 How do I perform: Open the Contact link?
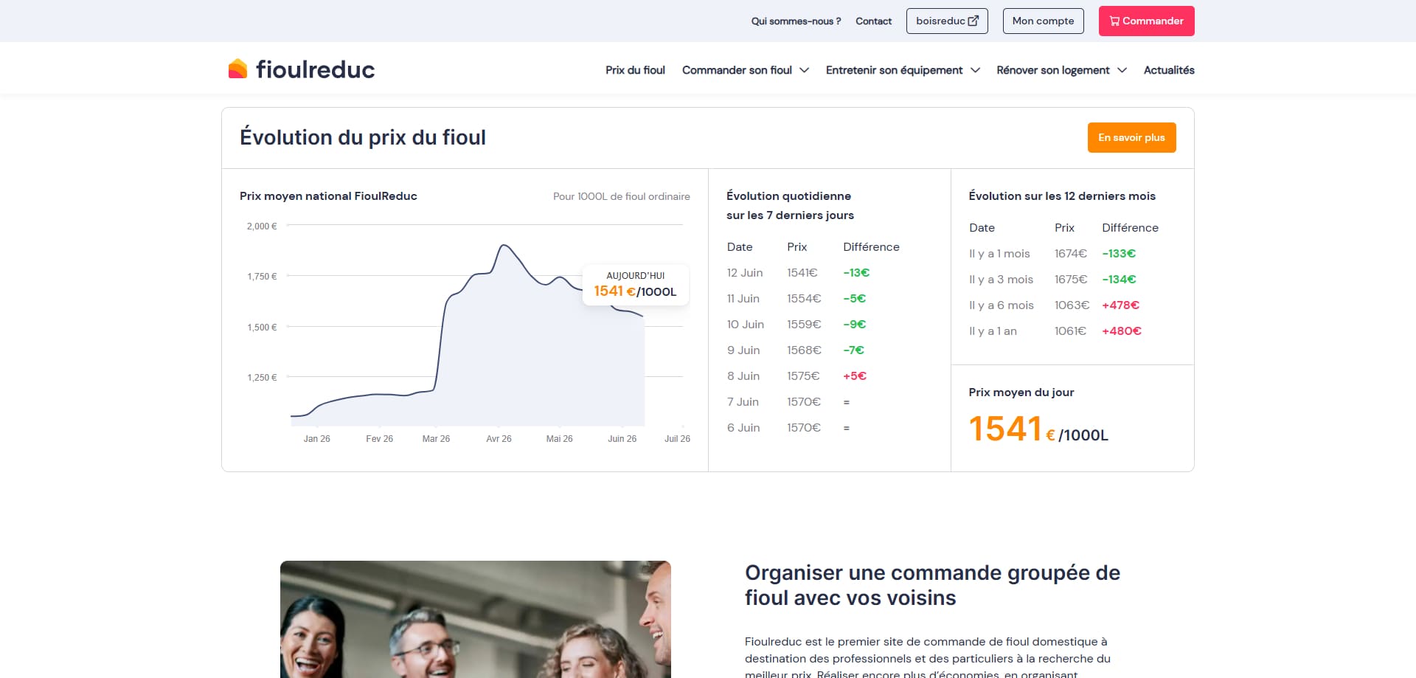[873, 21]
